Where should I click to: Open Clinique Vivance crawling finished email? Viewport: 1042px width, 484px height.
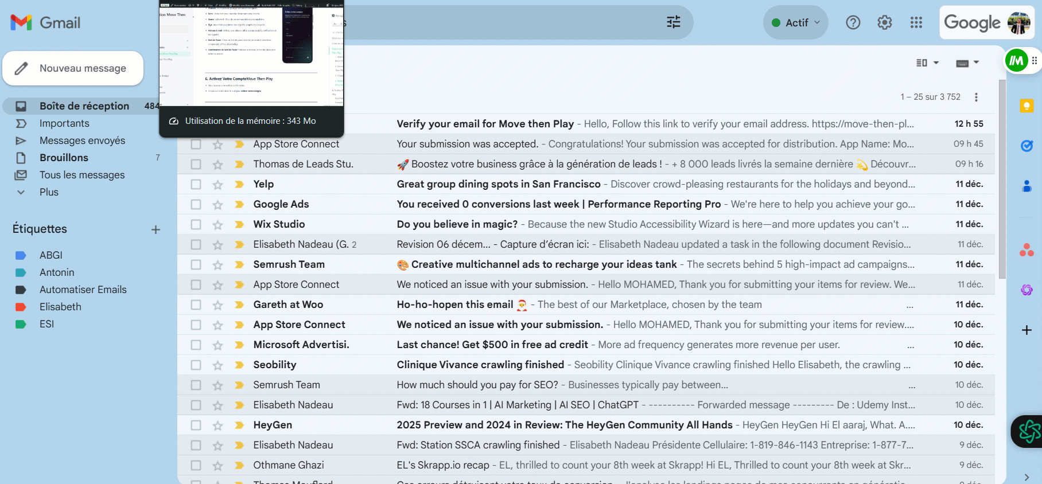(x=480, y=365)
